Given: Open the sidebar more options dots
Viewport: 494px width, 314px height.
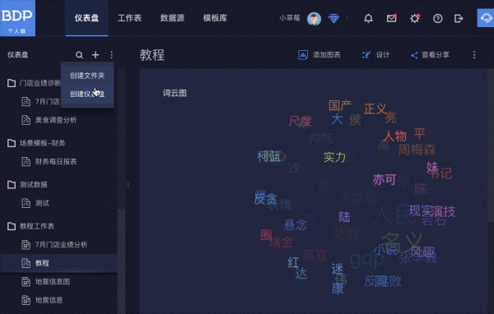Looking at the screenshot, I should [x=111, y=55].
